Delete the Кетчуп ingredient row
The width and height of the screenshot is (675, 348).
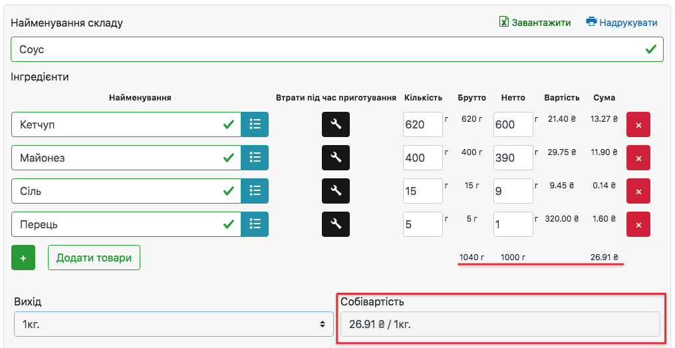click(x=638, y=124)
